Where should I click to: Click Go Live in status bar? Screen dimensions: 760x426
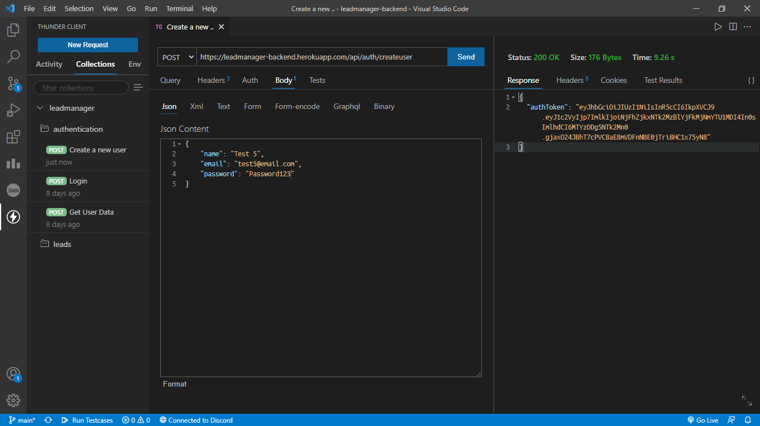(x=703, y=420)
